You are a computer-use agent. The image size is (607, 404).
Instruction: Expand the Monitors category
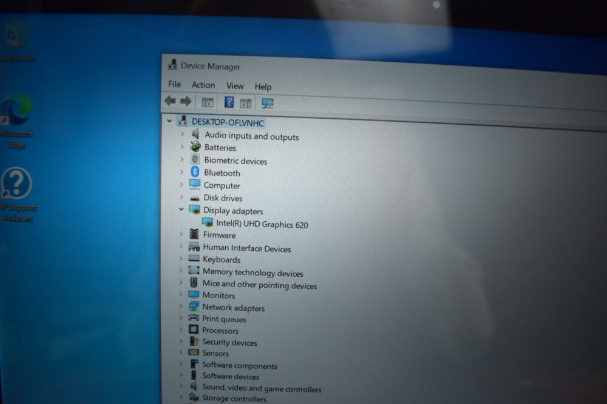(180, 294)
